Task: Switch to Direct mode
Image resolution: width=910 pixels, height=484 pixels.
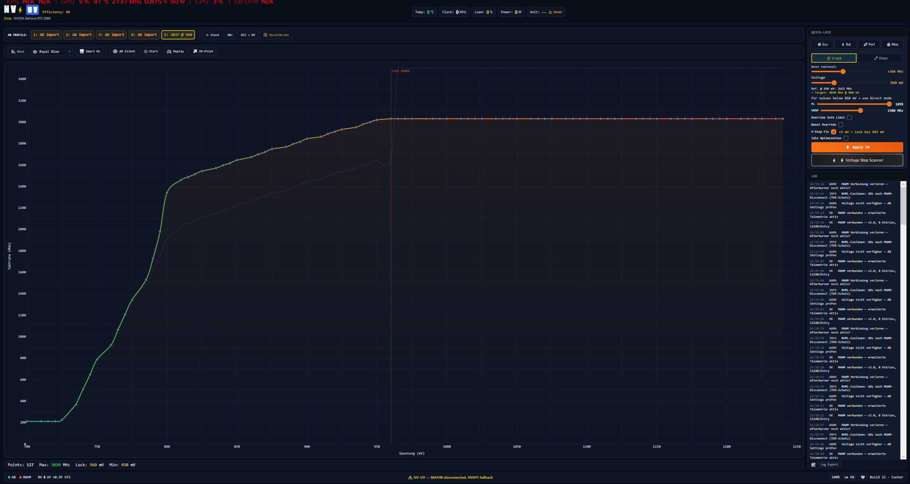Action: tap(881, 58)
